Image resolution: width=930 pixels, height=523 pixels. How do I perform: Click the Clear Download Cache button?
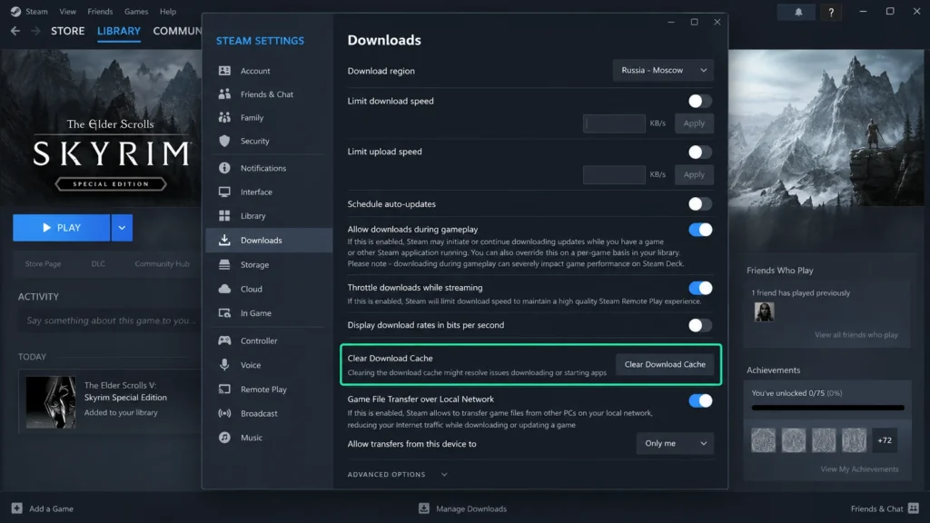point(665,364)
